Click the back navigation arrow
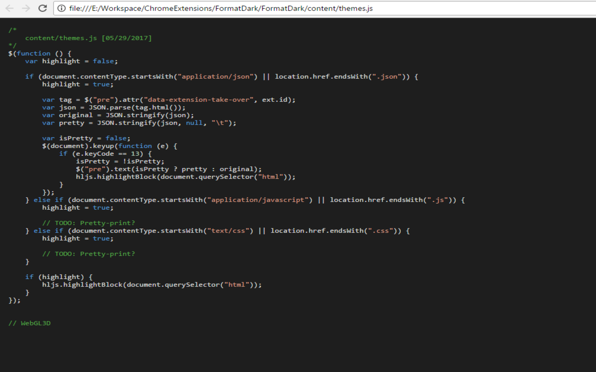Screen dimensions: 596x372 click(x=9, y=8)
